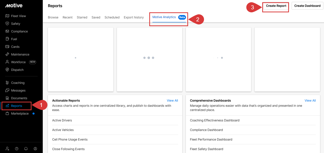Click the Actionable Reports heading
The width and height of the screenshot is (324, 153).
pyautogui.click(x=66, y=100)
